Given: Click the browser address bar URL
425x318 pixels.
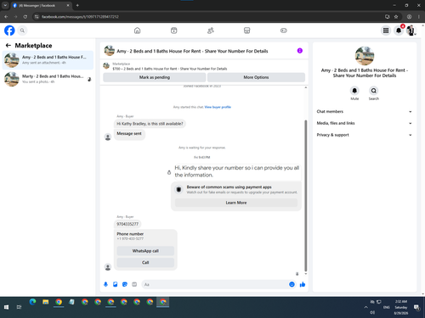Looking at the screenshot, I should pos(80,17).
